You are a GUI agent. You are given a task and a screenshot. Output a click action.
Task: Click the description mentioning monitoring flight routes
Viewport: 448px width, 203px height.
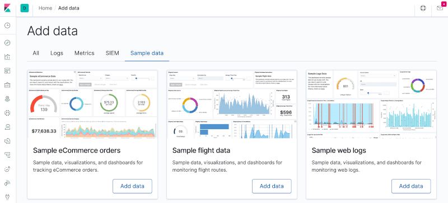[x=227, y=166]
